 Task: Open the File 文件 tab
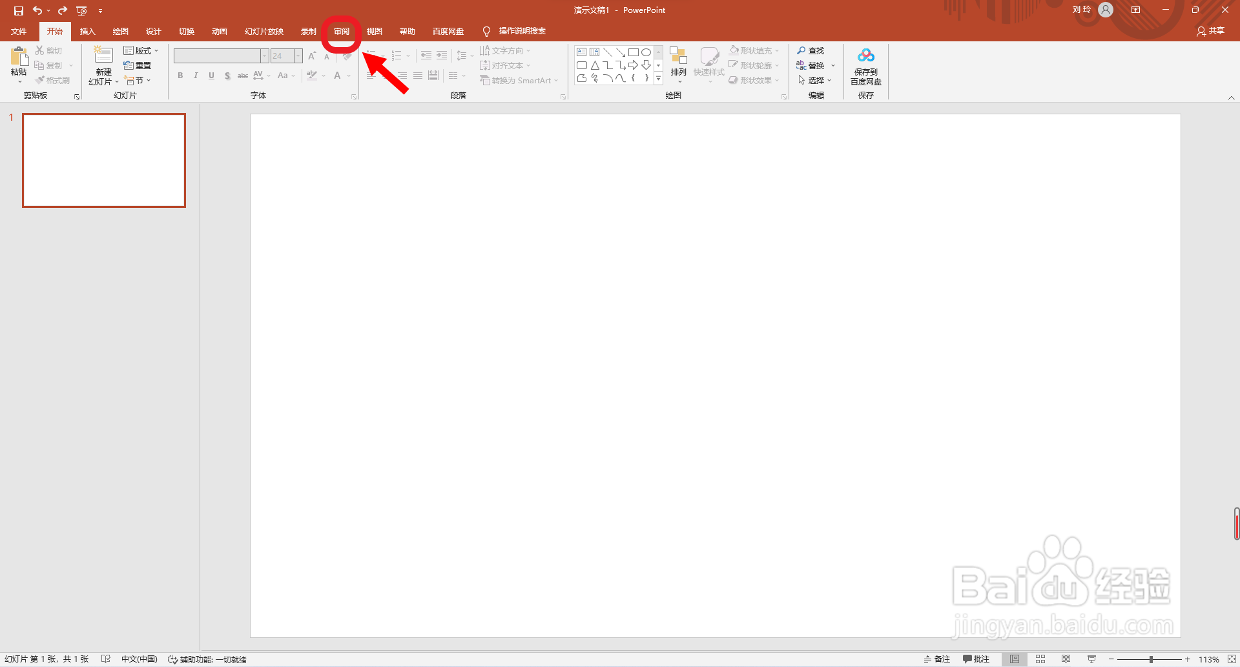(19, 31)
